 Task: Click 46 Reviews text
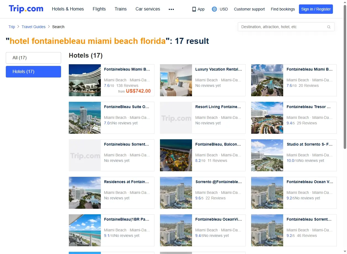coord(307,236)
